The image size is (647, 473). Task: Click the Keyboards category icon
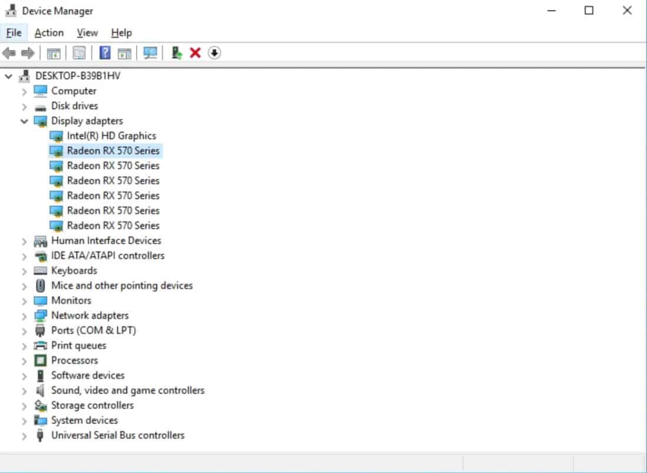(41, 270)
